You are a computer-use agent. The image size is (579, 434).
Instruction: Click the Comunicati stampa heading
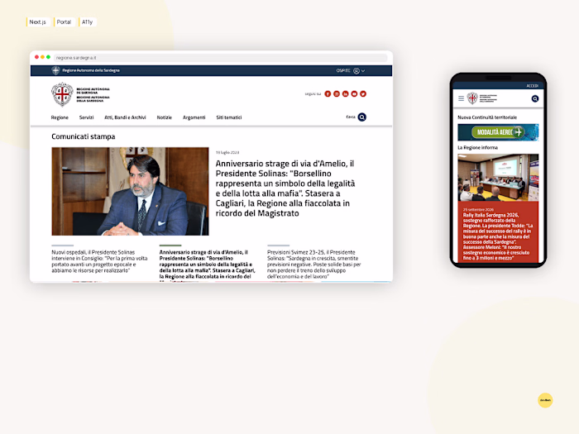click(83, 136)
